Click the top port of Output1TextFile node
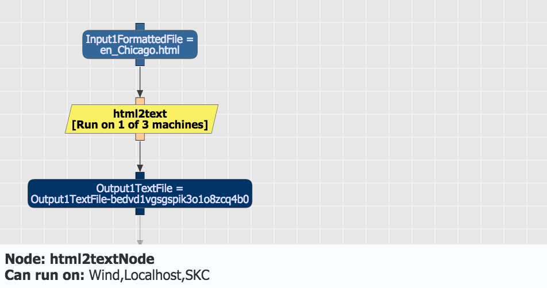The width and height of the screenshot is (547, 288). [x=140, y=176]
